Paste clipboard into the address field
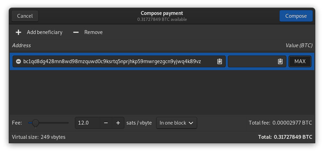Screen dimensions: 324x153 click(219, 61)
